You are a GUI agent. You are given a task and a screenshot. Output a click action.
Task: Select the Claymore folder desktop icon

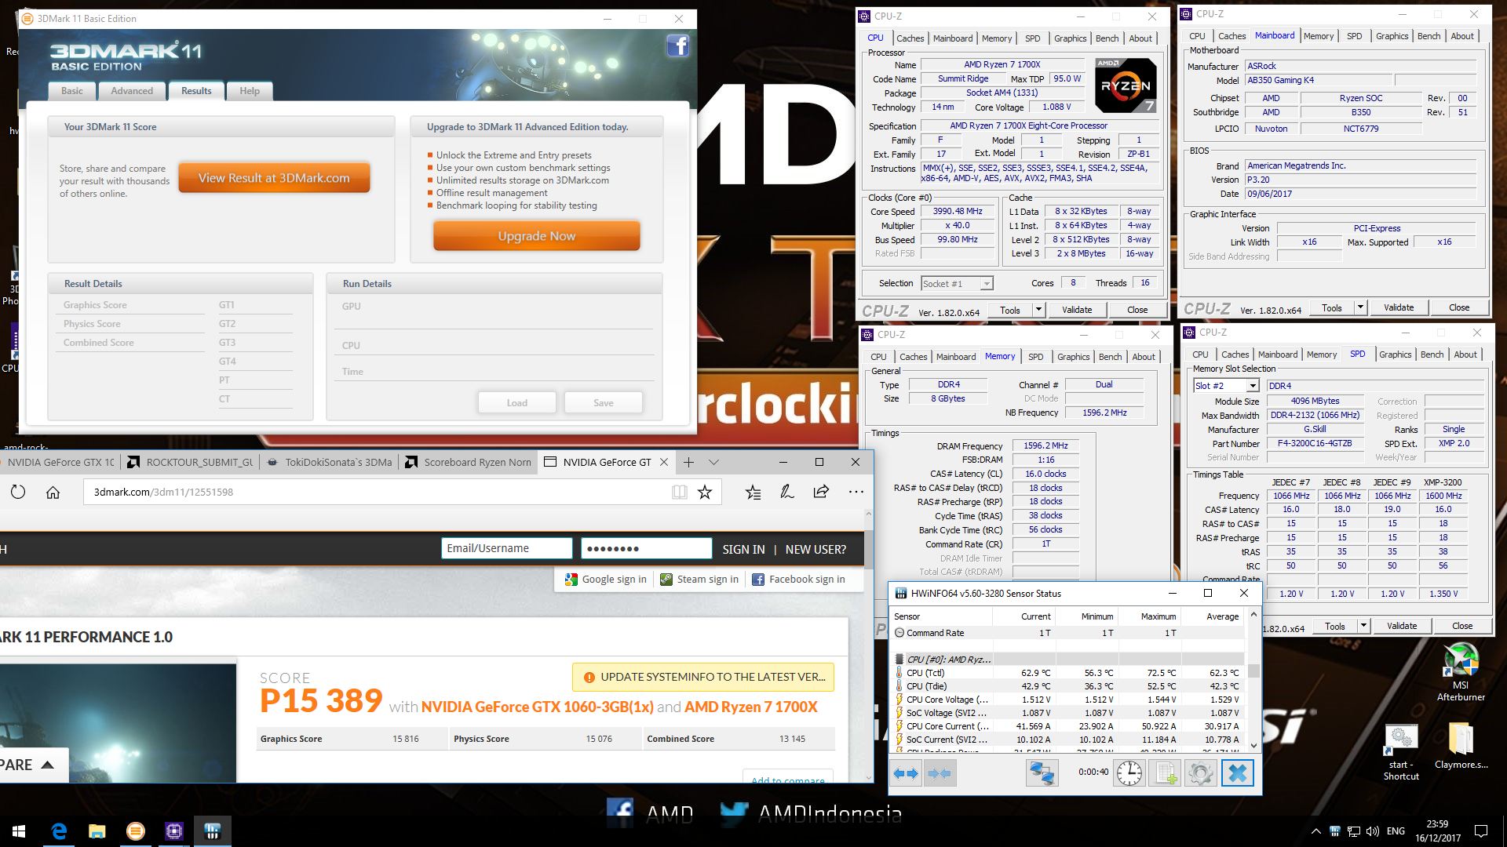click(x=1461, y=746)
